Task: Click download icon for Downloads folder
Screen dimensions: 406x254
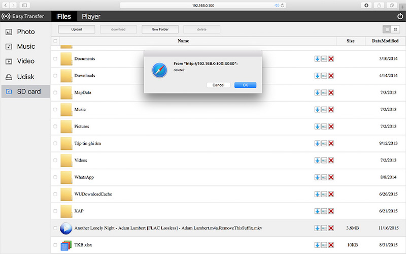Action: (317, 76)
